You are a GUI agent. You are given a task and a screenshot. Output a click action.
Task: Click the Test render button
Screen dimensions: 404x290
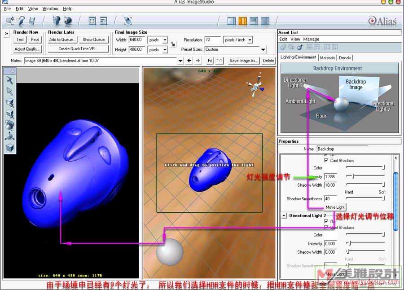click(x=20, y=40)
